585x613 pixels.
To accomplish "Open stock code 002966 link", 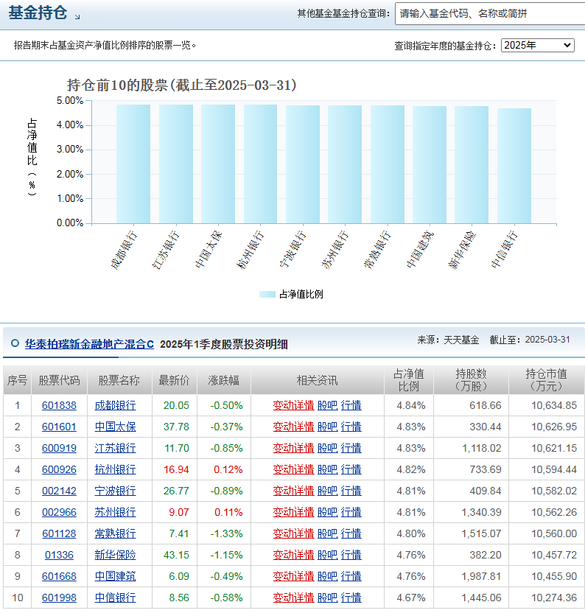I will (59, 512).
